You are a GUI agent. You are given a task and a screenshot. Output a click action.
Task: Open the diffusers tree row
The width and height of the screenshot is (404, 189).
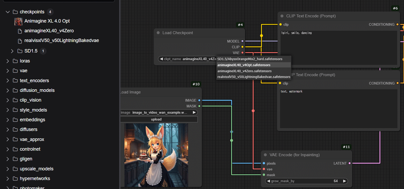tap(60, 130)
